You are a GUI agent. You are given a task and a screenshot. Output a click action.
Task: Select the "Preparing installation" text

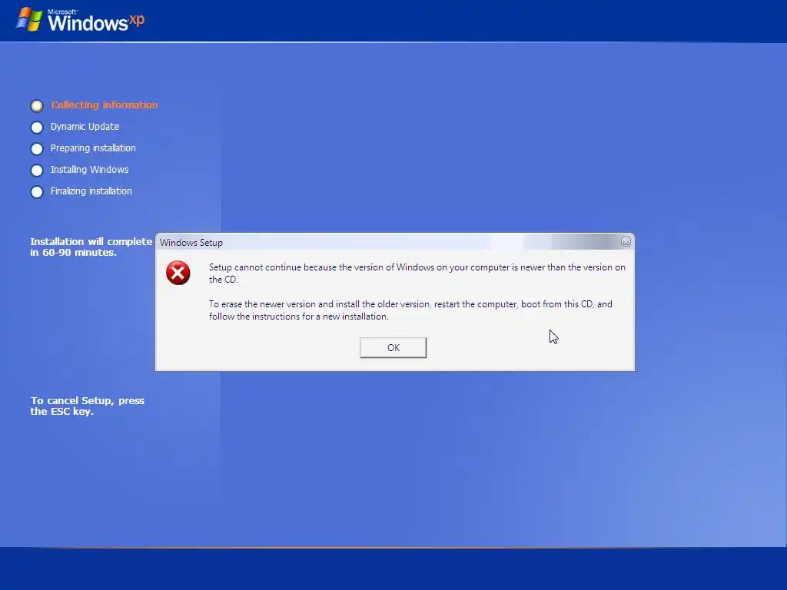coord(93,148)
